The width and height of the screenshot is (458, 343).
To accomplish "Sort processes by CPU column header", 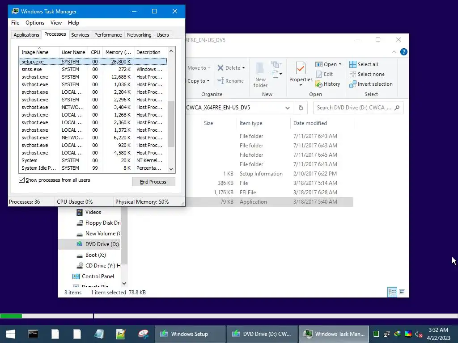I will (x=95, y=52).
